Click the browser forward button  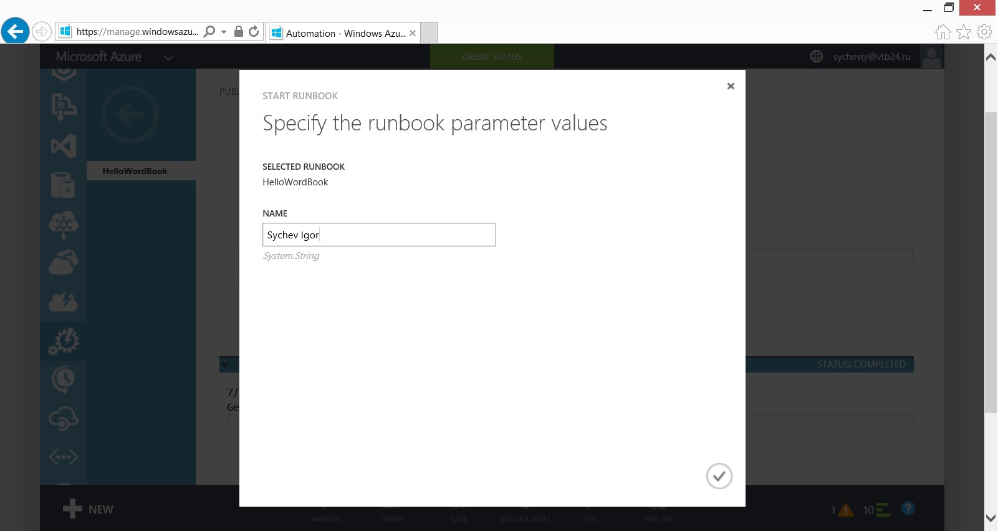click(41, 31)
